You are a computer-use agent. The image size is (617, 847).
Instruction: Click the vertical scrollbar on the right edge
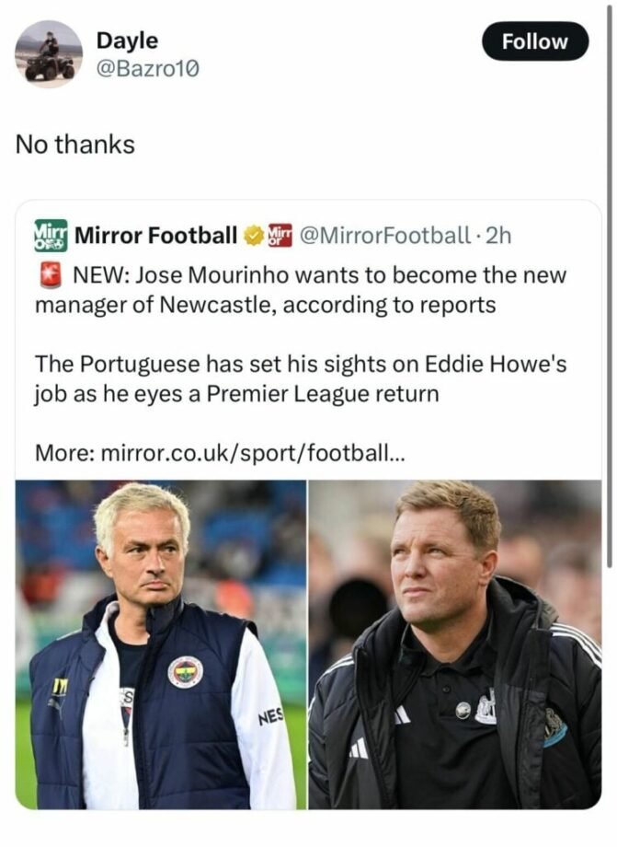(x=611, y=276)
